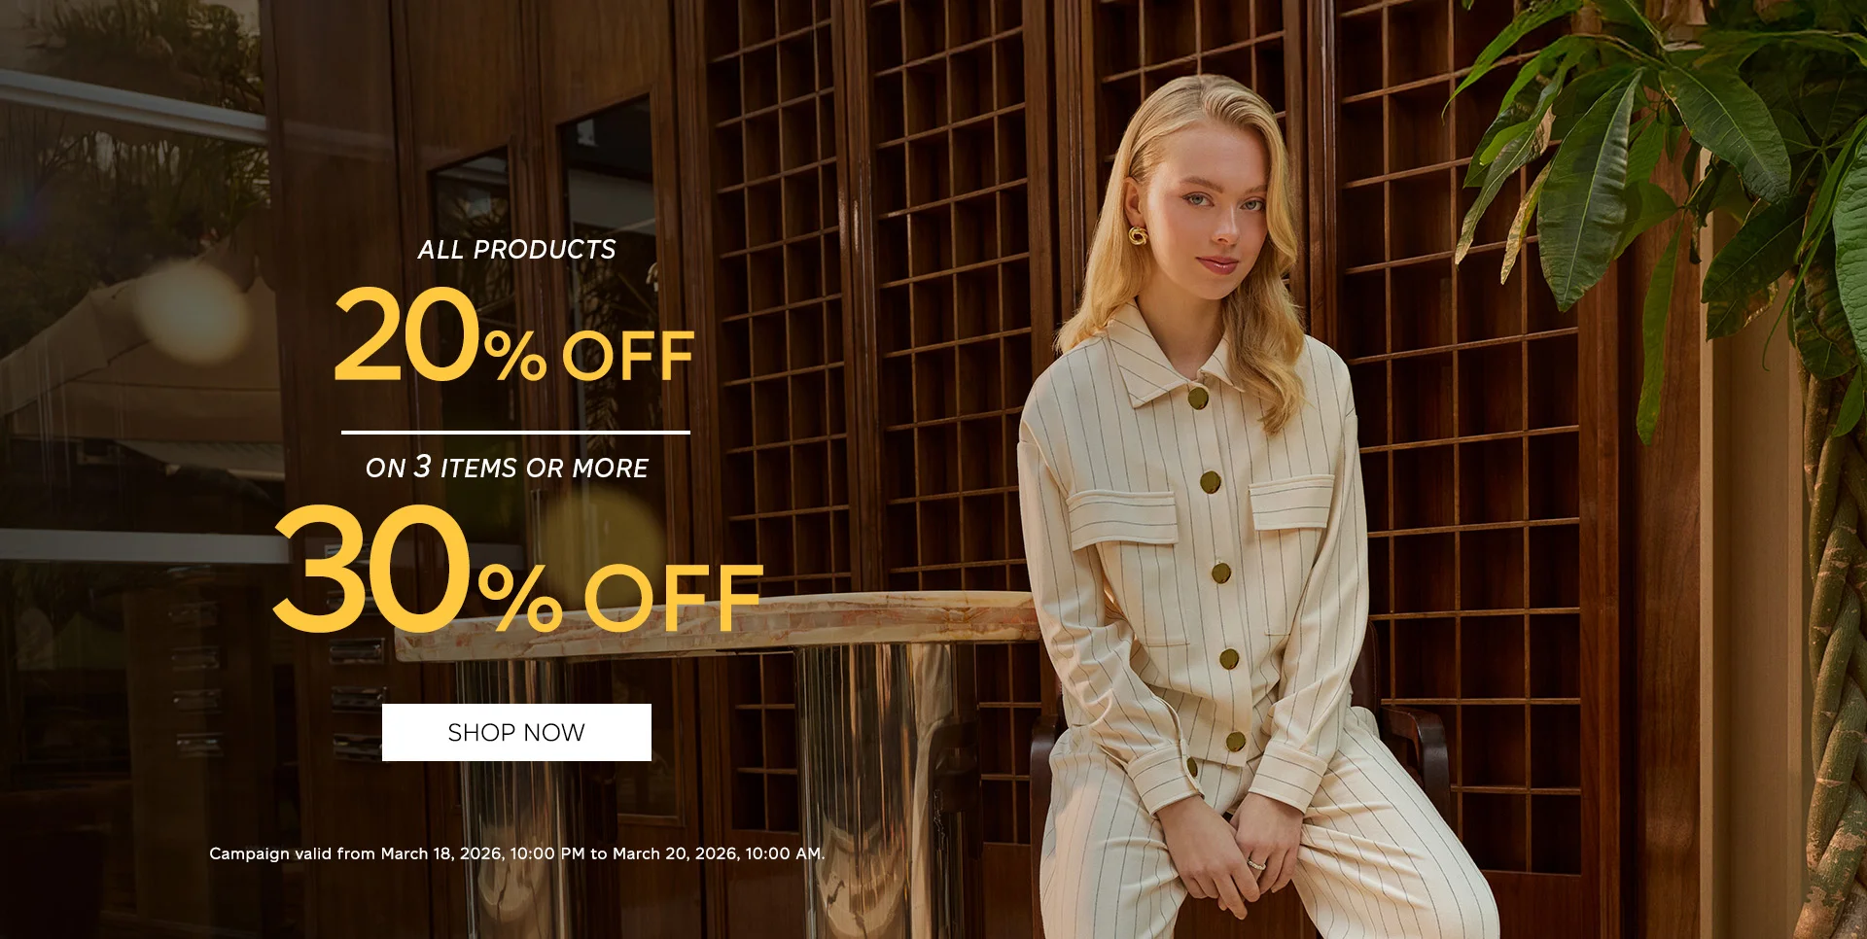Click the wooden lattice screen behind the model
The height and width of the screenshot is (939, 1867).
[x=953, y=292]
